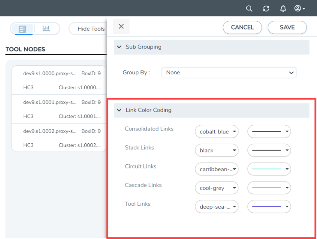
Task: Open Circuit Links line style selector
Action: 269,169
